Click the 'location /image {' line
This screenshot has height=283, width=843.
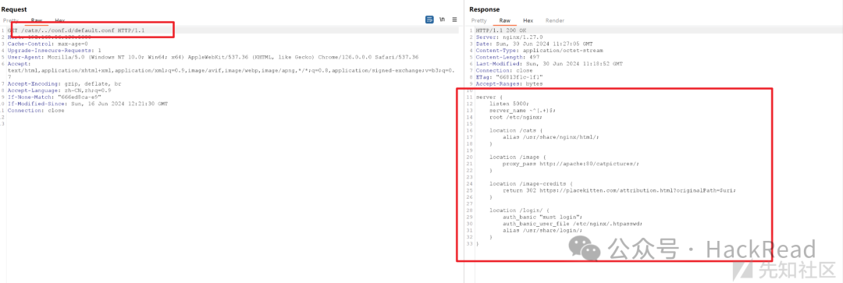[518, 157]
